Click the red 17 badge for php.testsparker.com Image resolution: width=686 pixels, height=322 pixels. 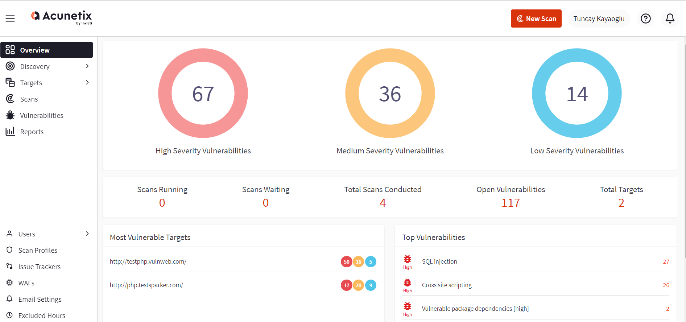click(x=346, y=285)
